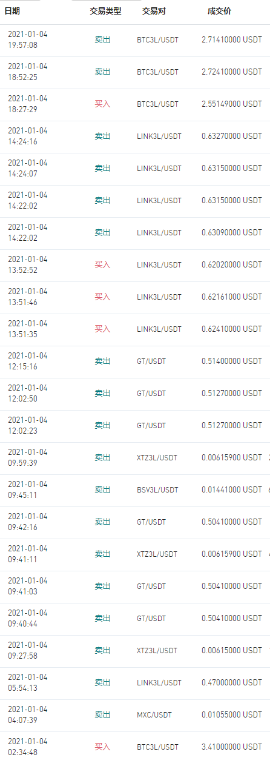Screen dimensions: 270x763
Task: Open BTC3L/USDT pair at 19:57:08
Action: click(158, 39)
